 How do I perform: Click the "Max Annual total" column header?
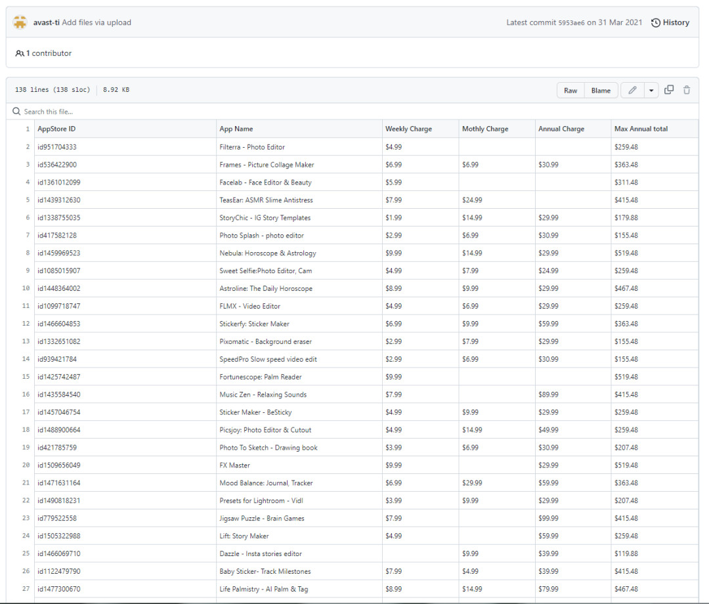pos(641,129)
